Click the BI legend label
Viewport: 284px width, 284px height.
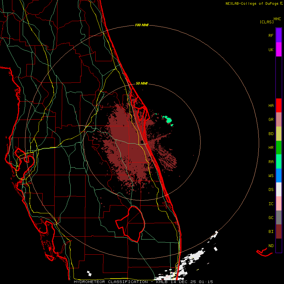271,232
